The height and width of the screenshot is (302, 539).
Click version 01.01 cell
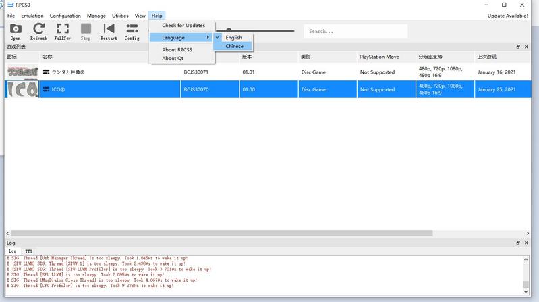point(248,72)
